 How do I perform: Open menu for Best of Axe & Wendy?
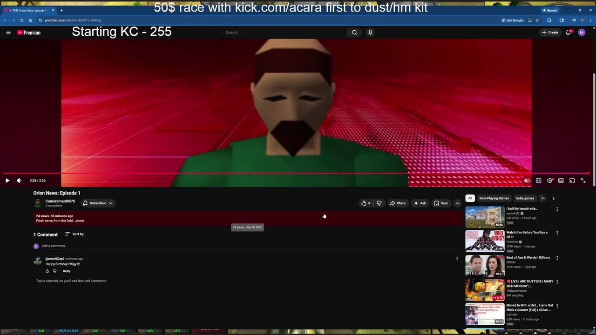pos(557,258)
